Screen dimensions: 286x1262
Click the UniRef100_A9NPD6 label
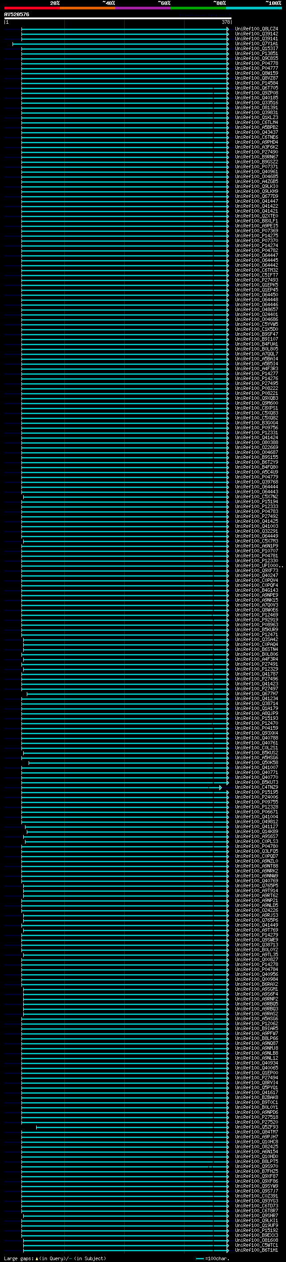point(257,1112)
